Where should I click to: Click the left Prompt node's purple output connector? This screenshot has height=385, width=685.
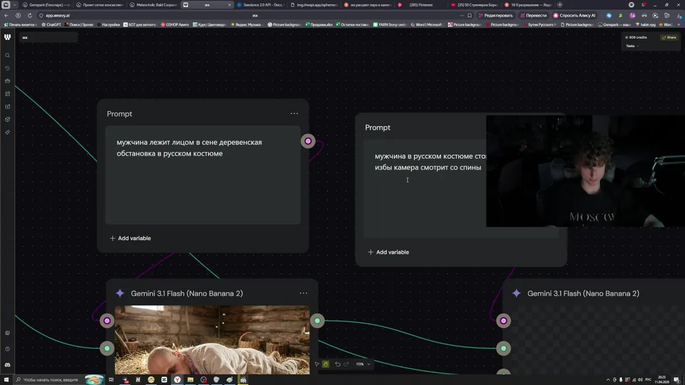coord(308,141)
